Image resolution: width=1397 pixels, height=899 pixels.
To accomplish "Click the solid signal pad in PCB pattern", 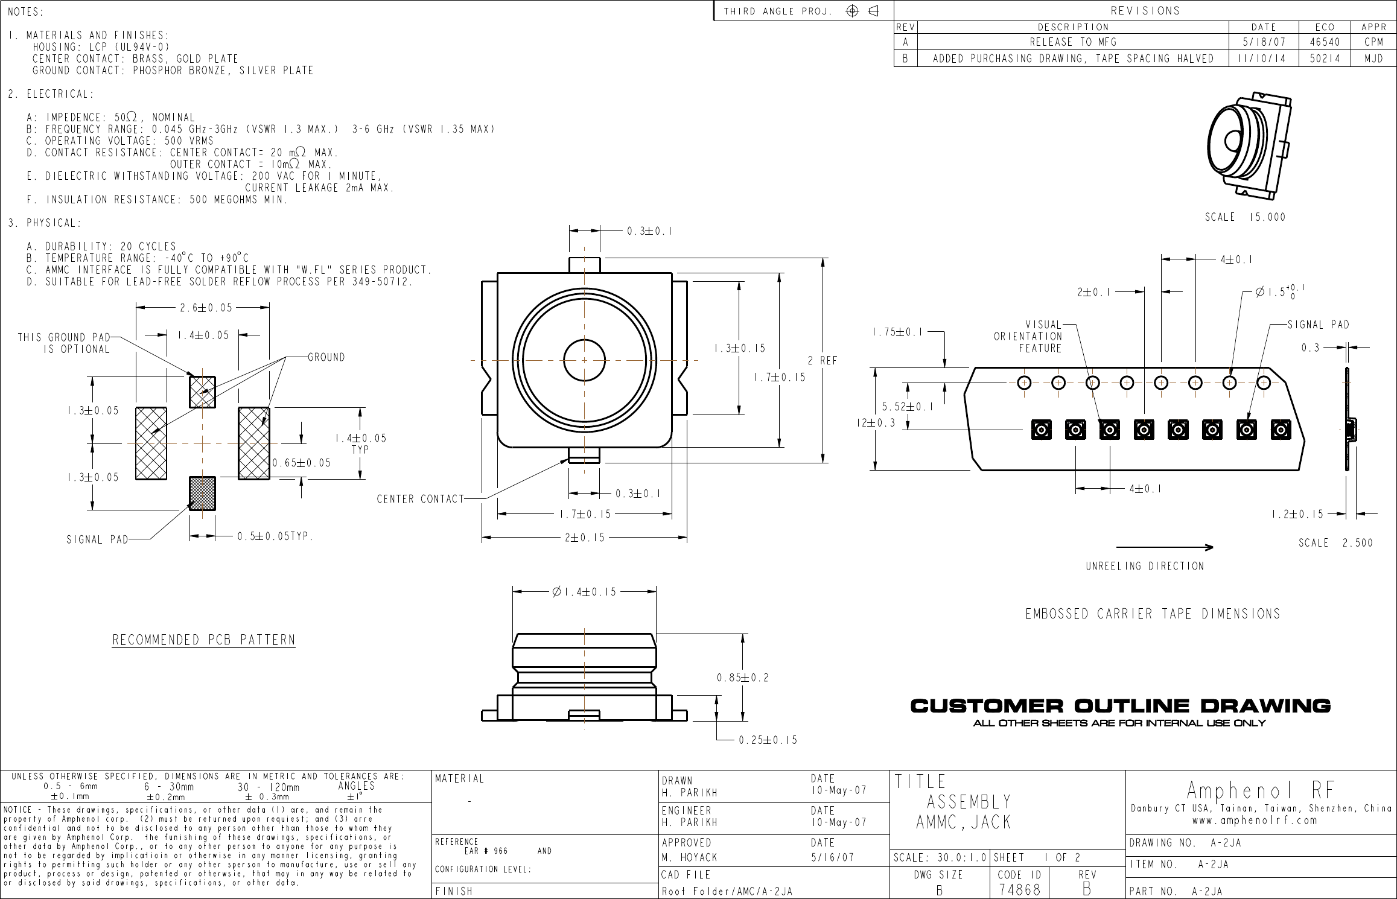I will (202, 493).
